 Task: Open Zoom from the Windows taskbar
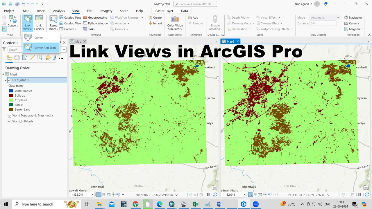[255, 204]
